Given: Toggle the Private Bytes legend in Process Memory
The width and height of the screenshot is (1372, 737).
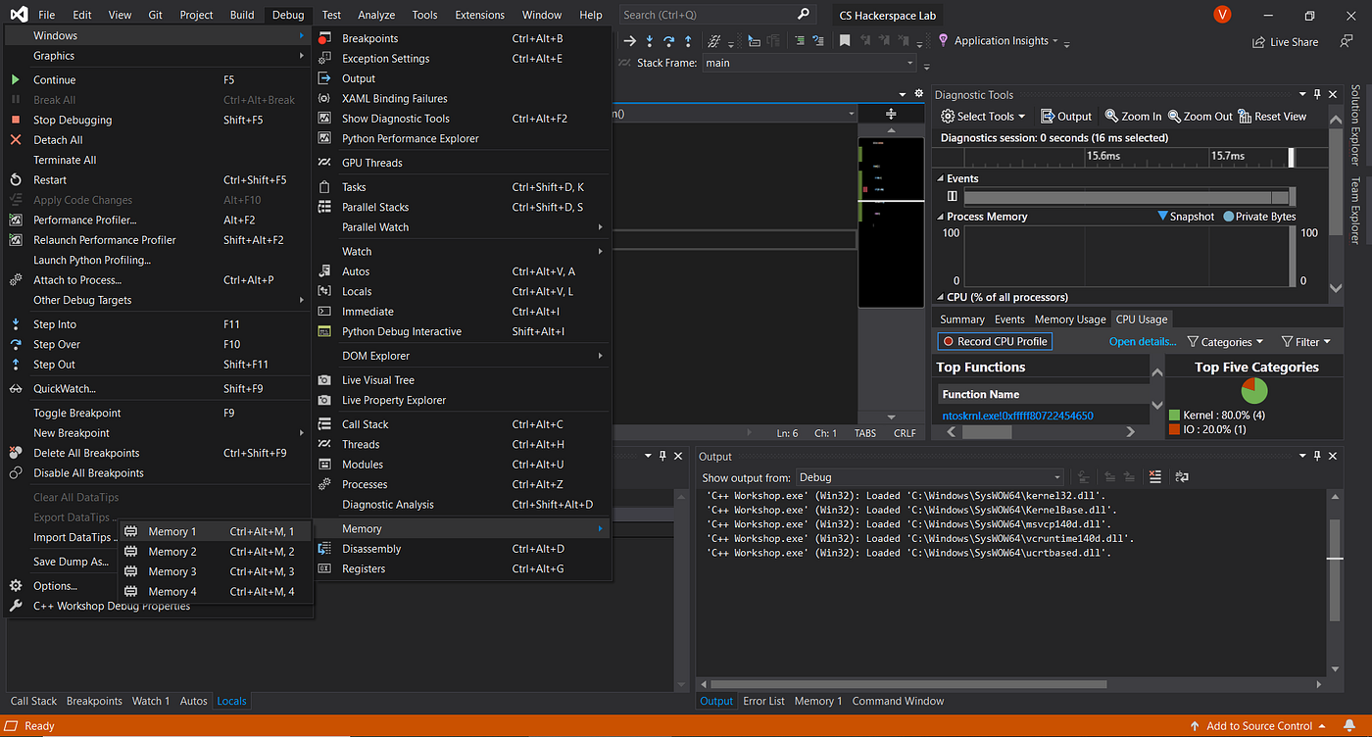Looking at the screenshot, I should click(1262, 216).
